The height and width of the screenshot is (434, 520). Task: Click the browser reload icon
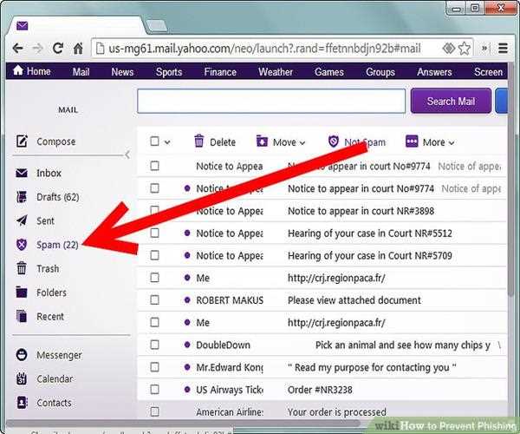pyautogui.click(x=58, y=47)
